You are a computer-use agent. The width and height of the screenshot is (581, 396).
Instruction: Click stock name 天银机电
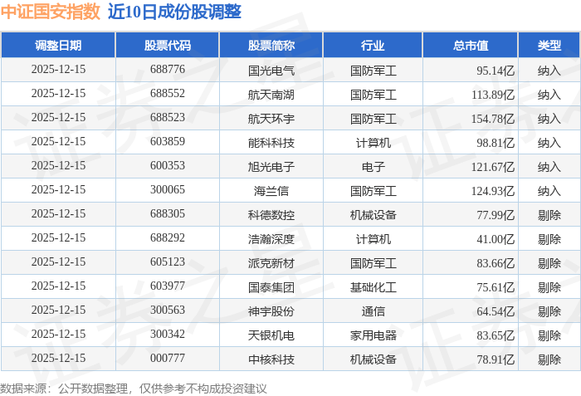click(x=271, y=335)
